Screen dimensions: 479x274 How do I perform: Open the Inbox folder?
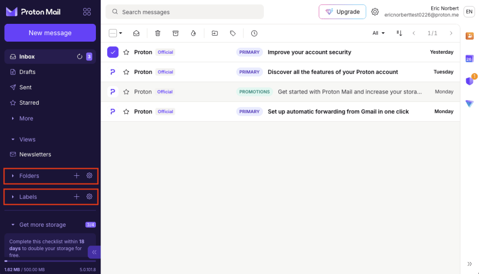click(50, 57)
